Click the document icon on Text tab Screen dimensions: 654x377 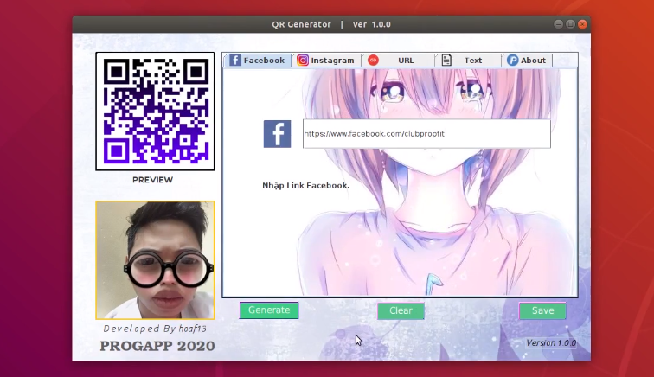coord(446,61)
